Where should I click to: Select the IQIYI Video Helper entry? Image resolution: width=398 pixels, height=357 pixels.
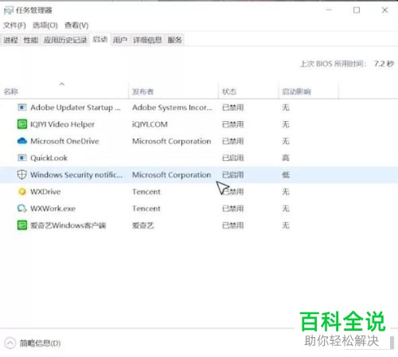(62, 124)
